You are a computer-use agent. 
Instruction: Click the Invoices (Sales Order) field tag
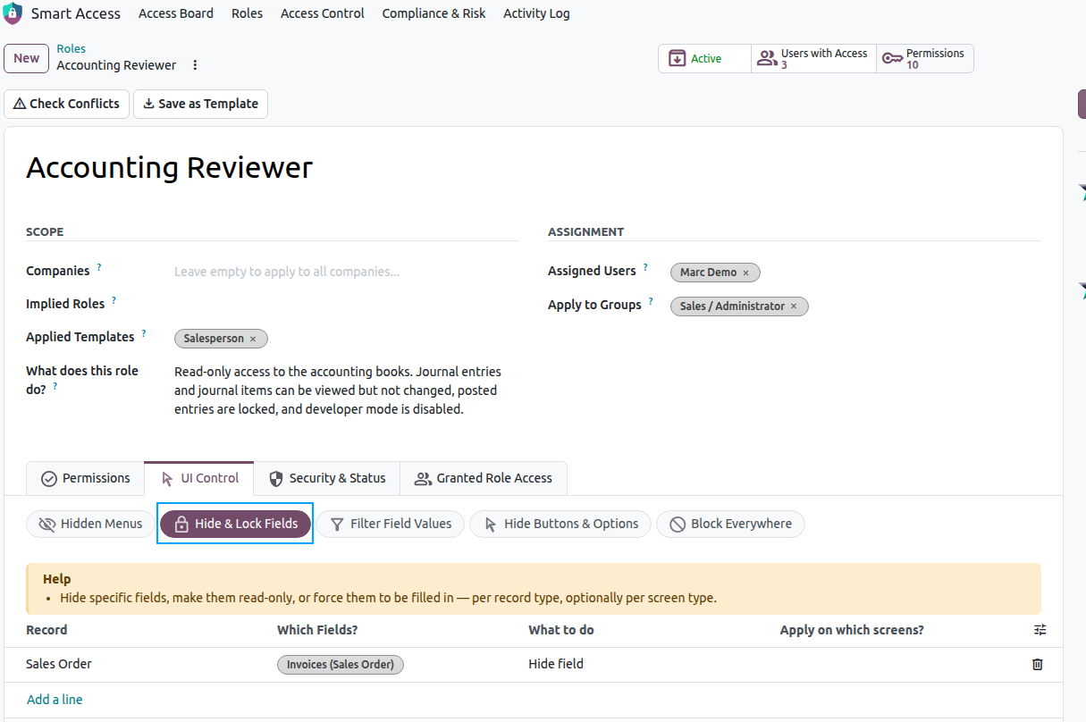[341, 665]
